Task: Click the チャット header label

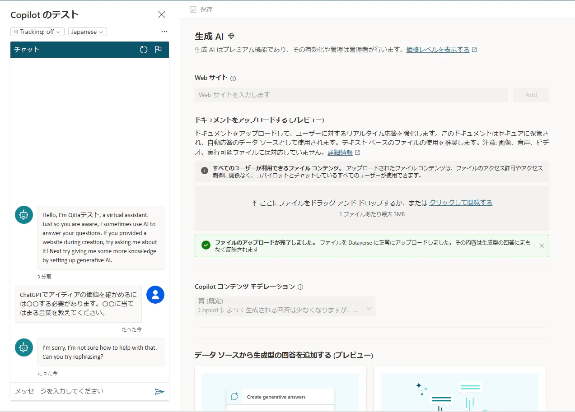Action: pyautogui.click(x=27, y=50)
